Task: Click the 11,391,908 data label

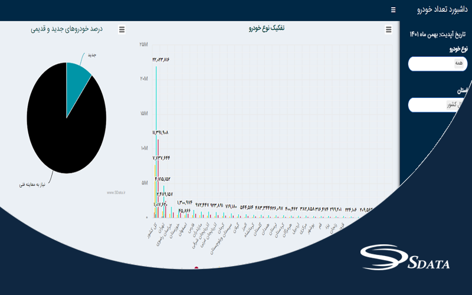Action: tap(160, 133)
